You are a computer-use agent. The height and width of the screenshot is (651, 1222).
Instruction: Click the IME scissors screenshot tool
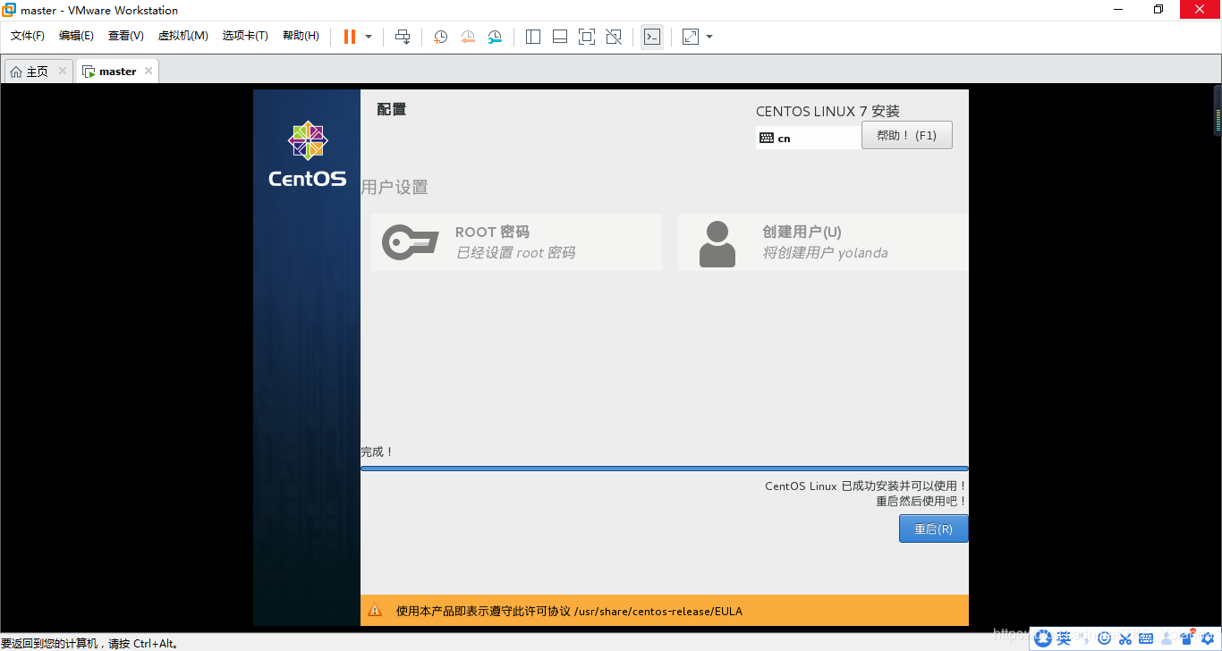click(1125, 638)
